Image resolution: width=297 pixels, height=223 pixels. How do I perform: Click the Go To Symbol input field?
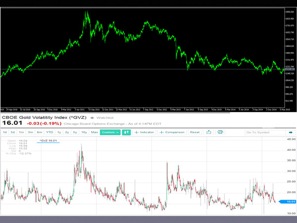click(x=265, y=132)
